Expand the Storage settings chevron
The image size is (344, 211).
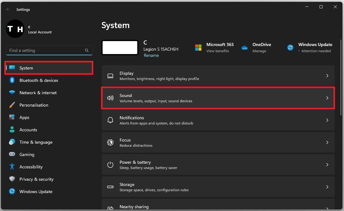pyautogui.click(x=327, y=187)
